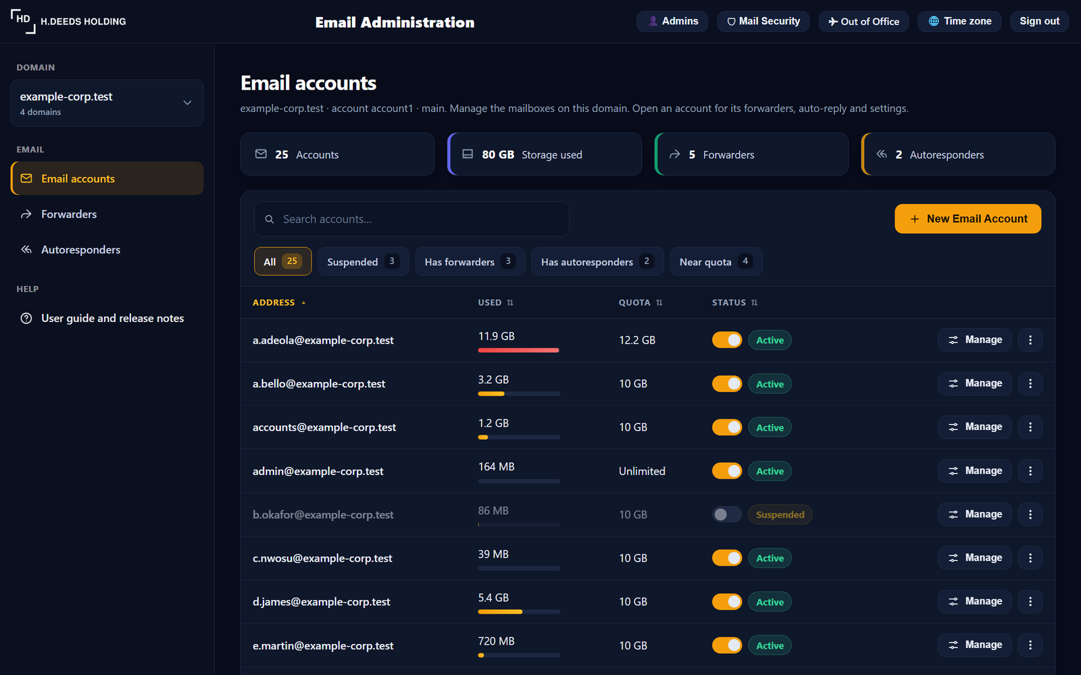
Task: Sort the table by Quota column
Action: pyautogui.click(x=640, y=302)
